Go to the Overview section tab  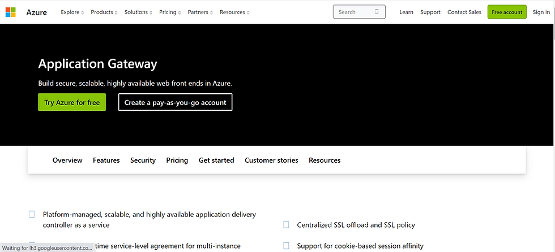tap(67, 160)
